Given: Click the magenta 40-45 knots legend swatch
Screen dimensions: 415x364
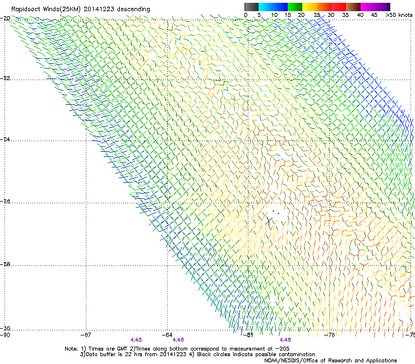Looking at the screenshot, I should [x=368, y=7].
